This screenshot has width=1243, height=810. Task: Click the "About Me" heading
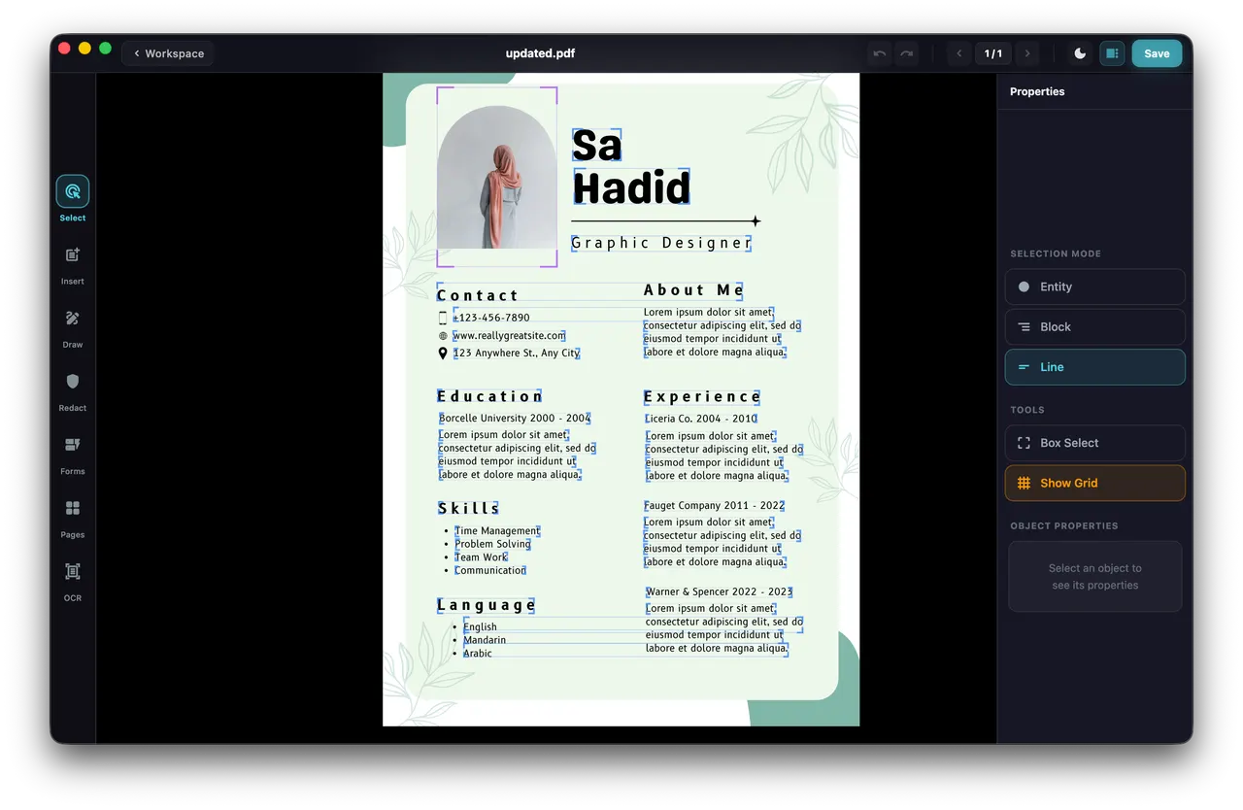[x=693, y=289]
